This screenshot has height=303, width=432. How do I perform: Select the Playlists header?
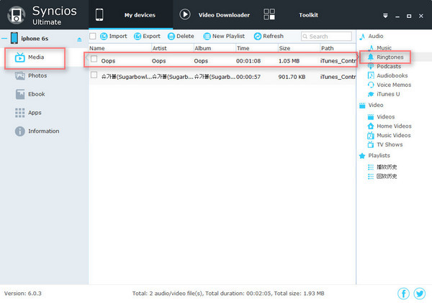tap(374, 156)
